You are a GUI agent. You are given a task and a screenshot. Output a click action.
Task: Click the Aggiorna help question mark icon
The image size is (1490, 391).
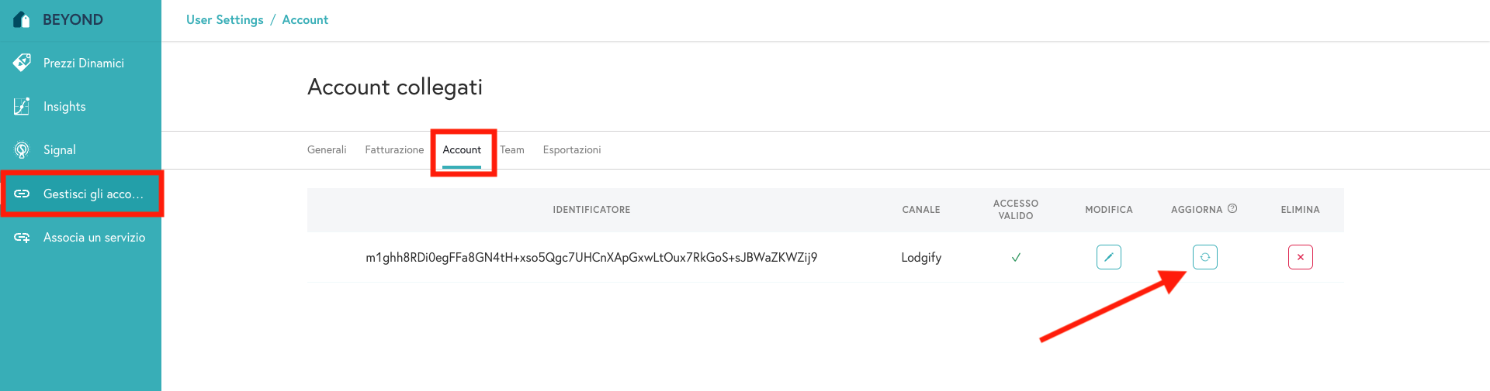(1232, 208)
